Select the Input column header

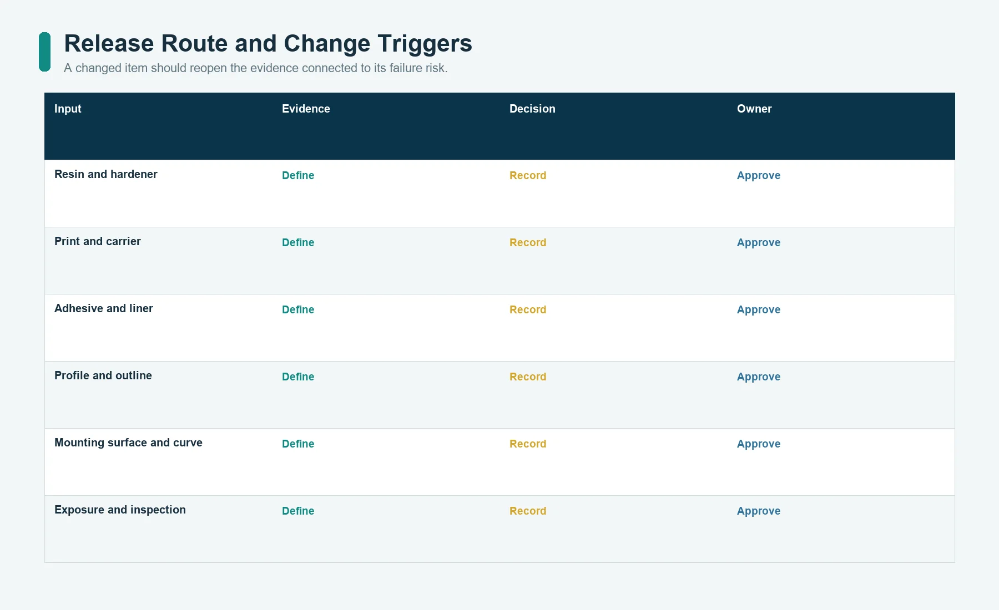point(68,109)
